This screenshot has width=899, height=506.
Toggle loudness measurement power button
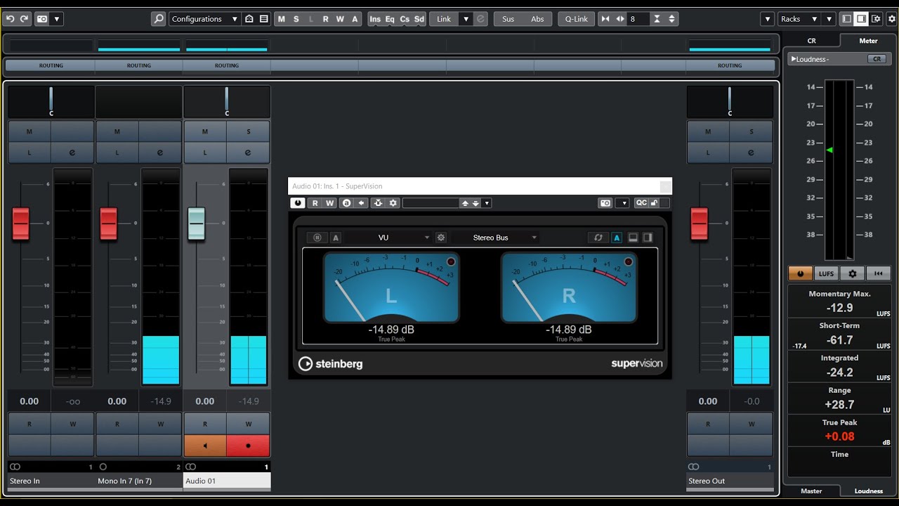coord(800,273)
